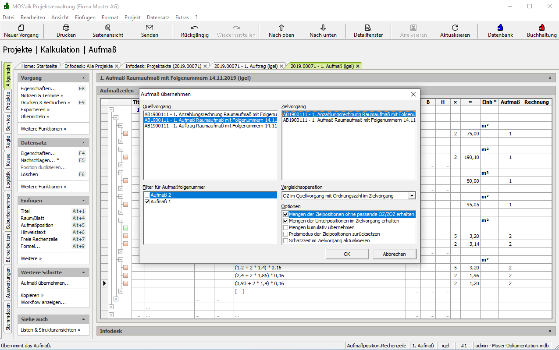This screenshot has height=350, width=559.
Task: Click the Neuer Vorgang toolbar icon
Action: (x=21, y=28)
